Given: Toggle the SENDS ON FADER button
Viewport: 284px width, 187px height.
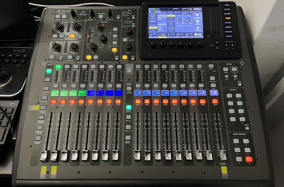Looking at the screenshot, I should click(129, 89).
